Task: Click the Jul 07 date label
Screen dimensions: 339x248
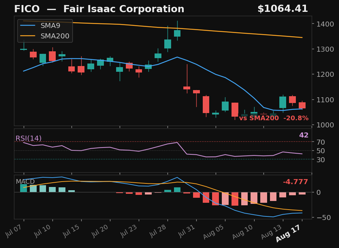Action: pos(13,231)
